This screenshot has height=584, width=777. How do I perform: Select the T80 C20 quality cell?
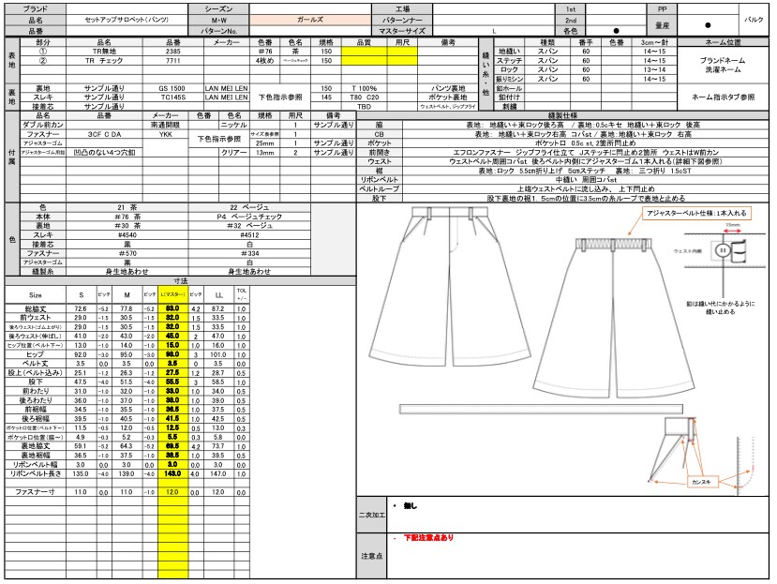(365, 97)
